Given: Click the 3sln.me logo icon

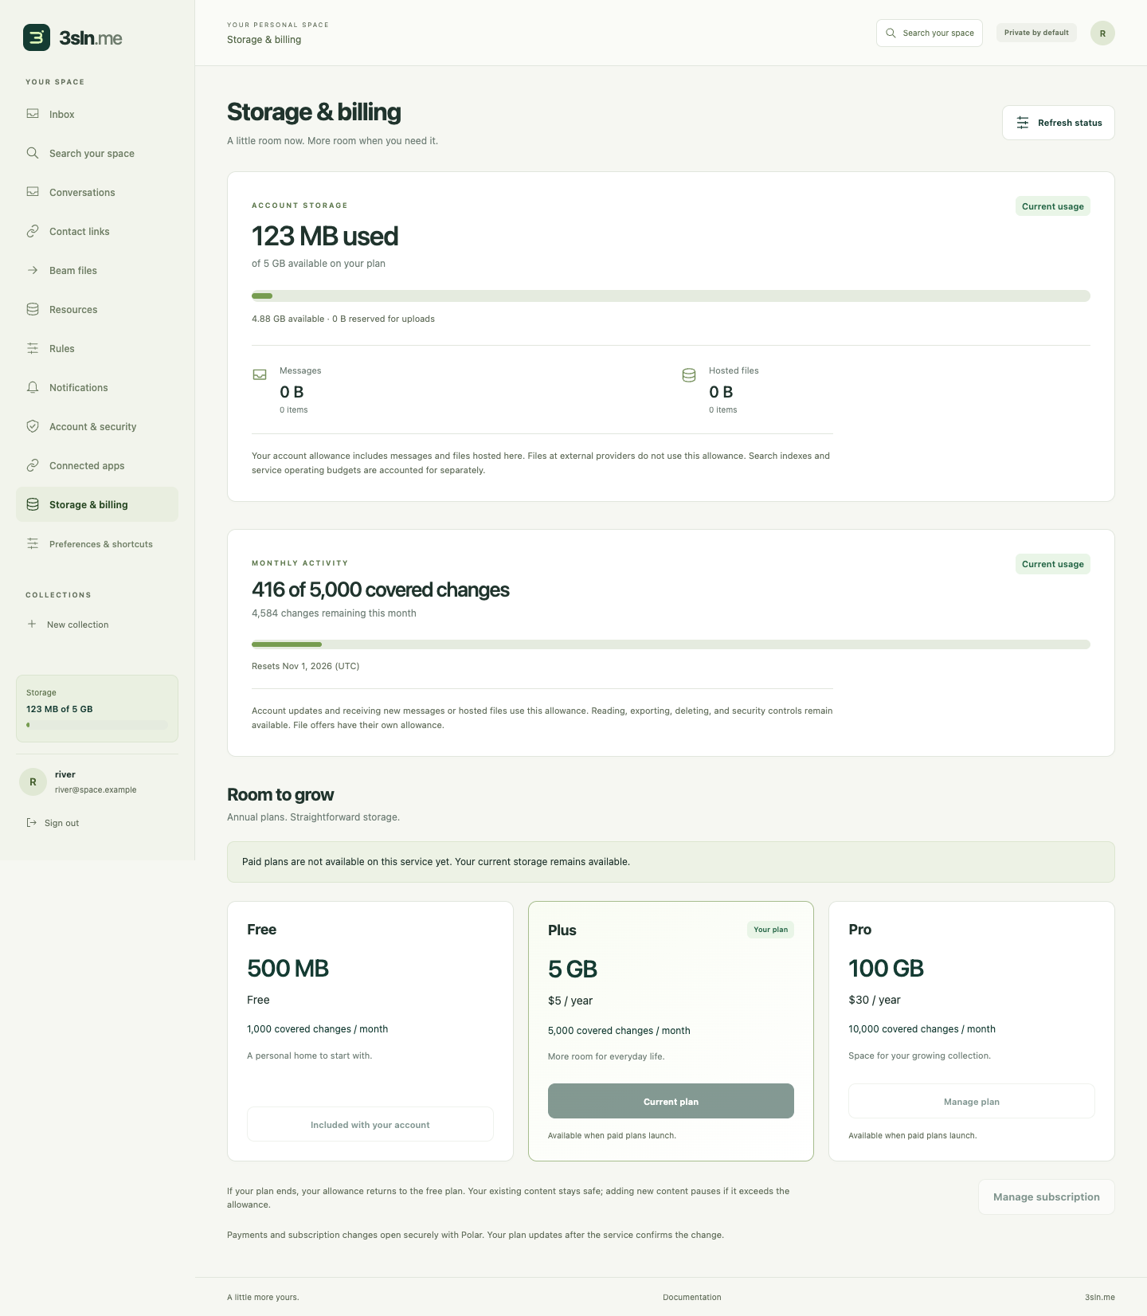Looking at the screenshot, I should [37, 37].
